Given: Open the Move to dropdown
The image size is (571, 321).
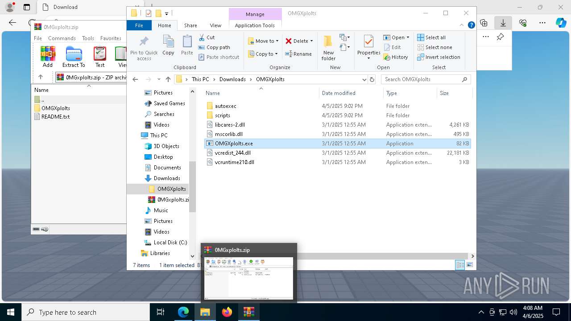Looking at the screenshot, I should [263, 41].
